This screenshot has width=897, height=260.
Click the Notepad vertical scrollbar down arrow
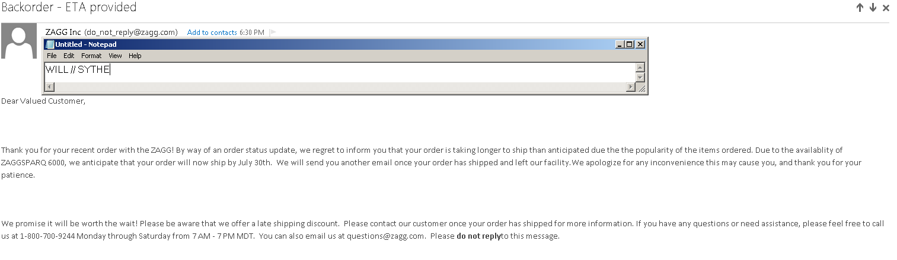(640, 78)
